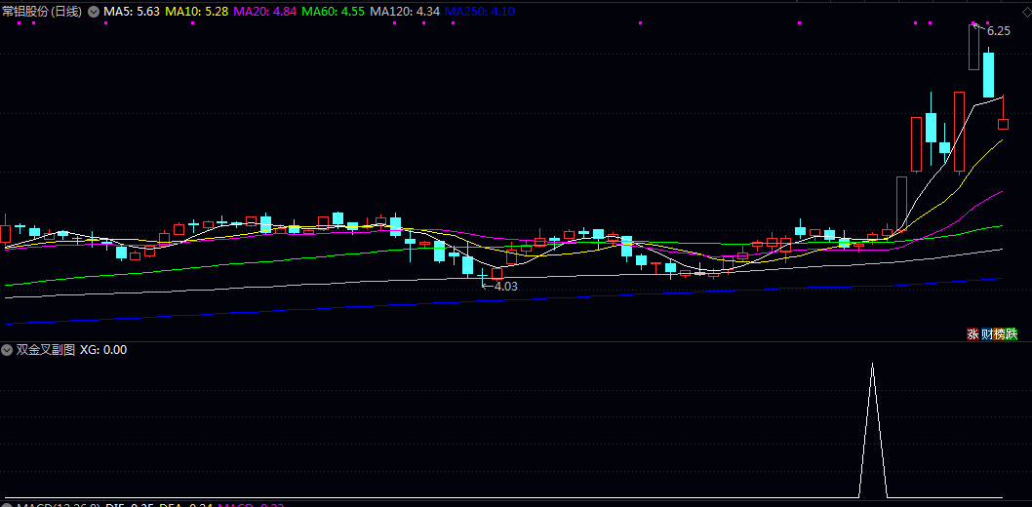
Task: Select the 常铝股份(日线) chart title
Action: [x=43, y=11]
